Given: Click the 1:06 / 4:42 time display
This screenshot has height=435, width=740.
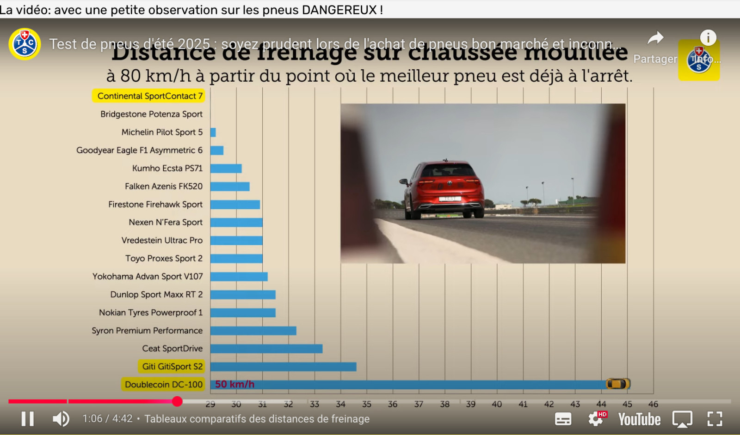Looking at the screenshot, I should pos(107,419).
